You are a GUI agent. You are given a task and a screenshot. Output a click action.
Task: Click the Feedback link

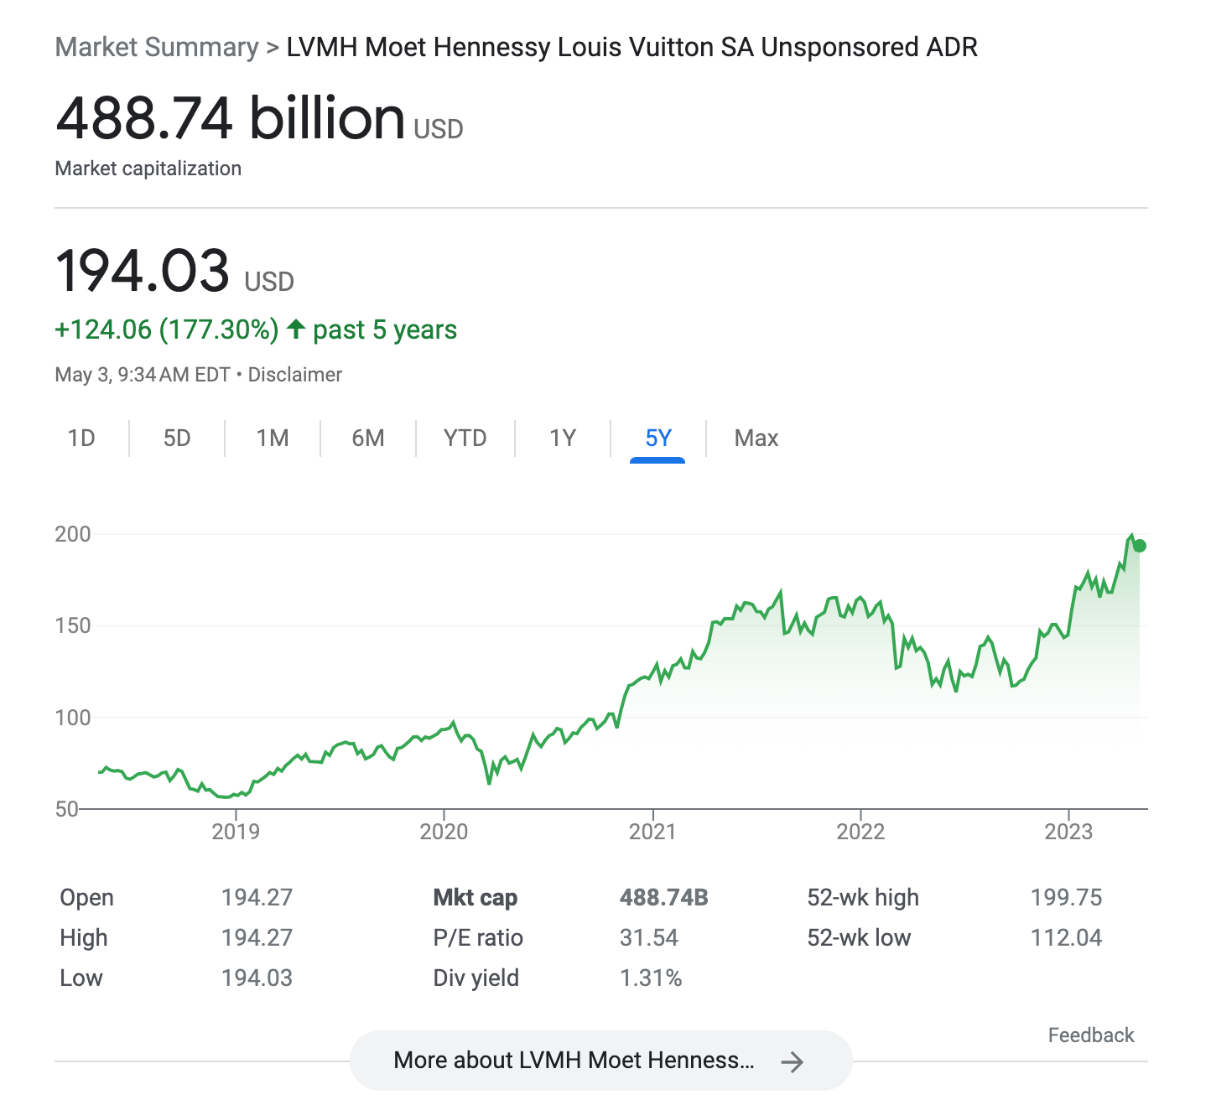click(x=1091, y=1035)
